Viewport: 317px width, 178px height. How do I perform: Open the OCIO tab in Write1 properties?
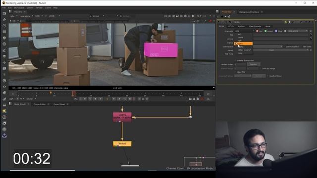point(231,26)
